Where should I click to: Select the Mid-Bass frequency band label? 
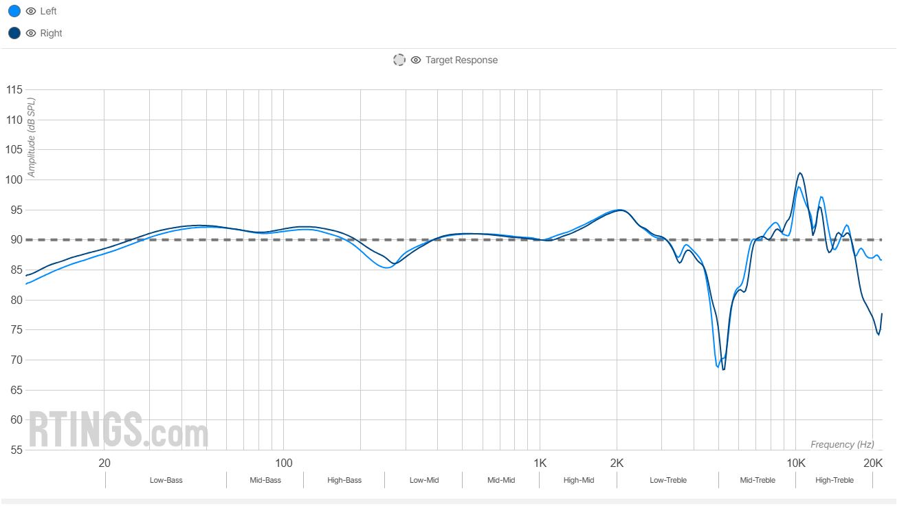point(265,480)
